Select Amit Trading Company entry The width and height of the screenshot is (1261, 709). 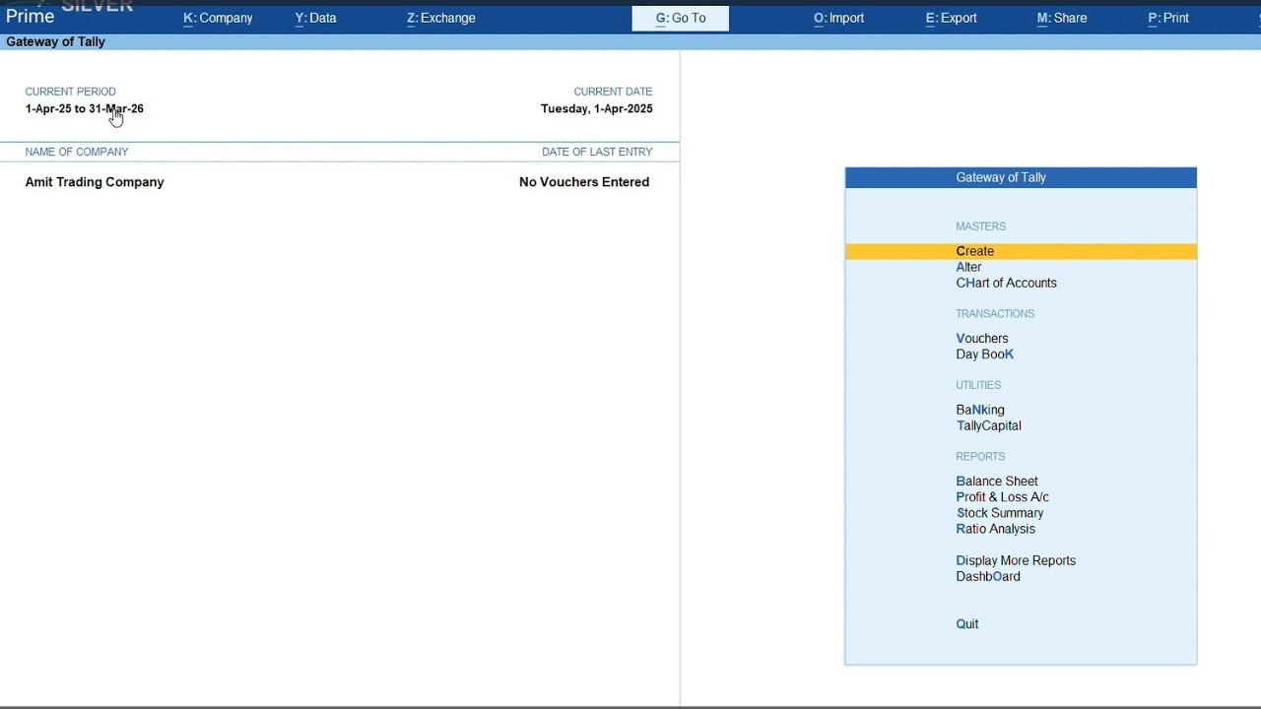(95, 182)
